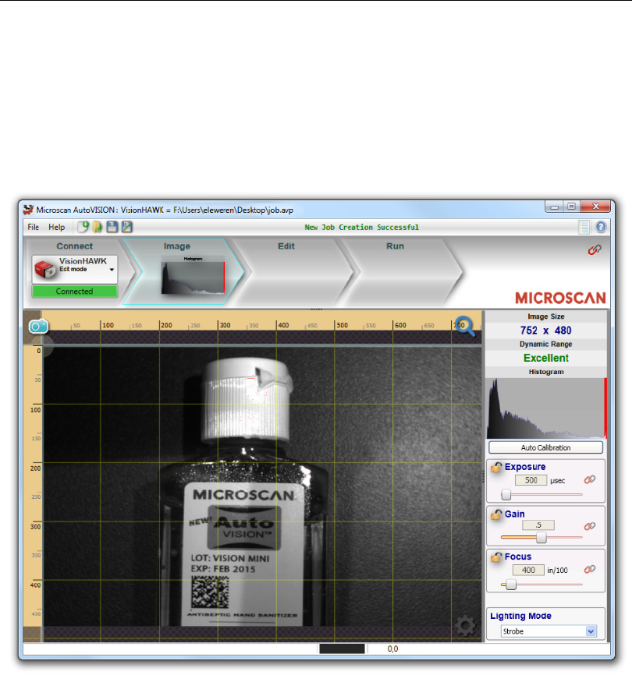The image size is (632, 675).
Task: Adjust the Exposure slider handle
Action: (x=506, y=495)
